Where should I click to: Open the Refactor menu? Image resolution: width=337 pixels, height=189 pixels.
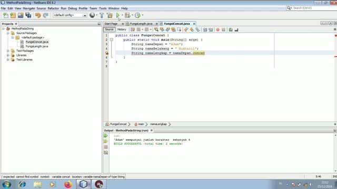(53, 8)
